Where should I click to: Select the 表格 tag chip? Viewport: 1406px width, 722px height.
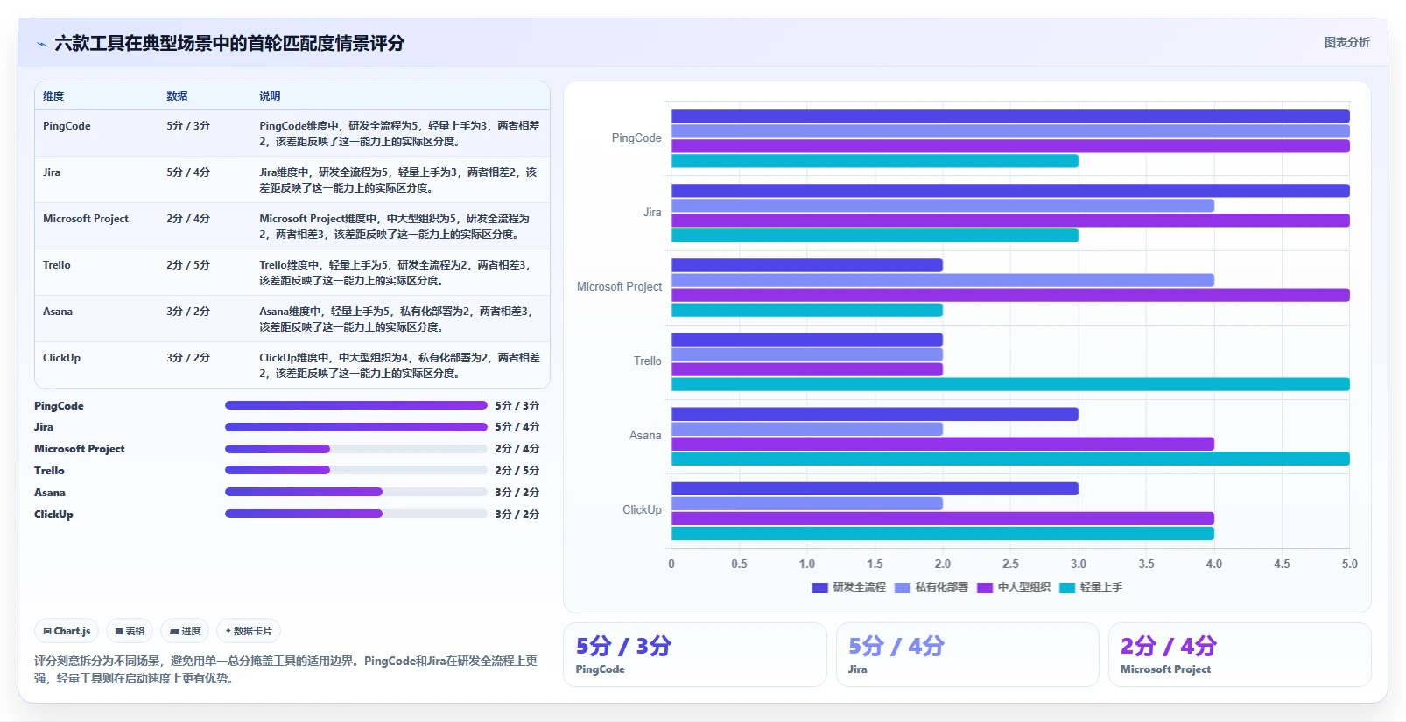pyautogui.click(x=130, y=631)
